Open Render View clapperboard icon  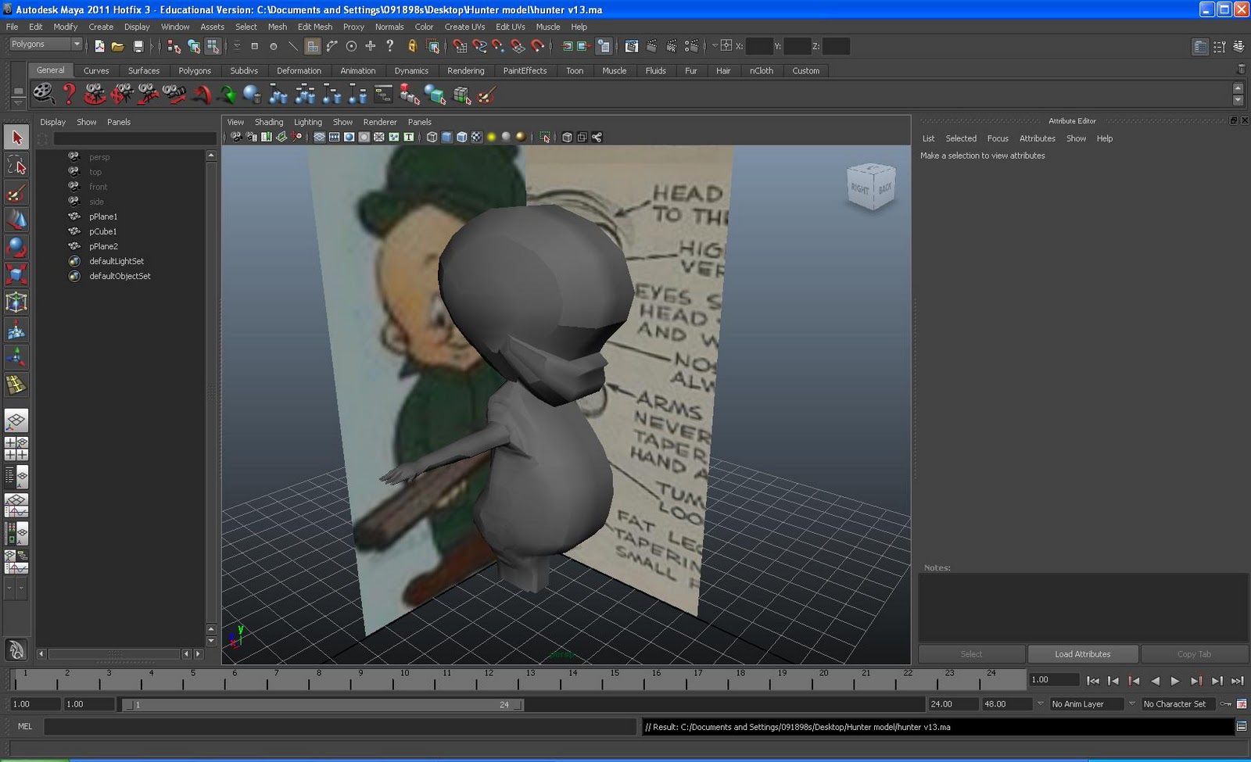tap(632, 46)
